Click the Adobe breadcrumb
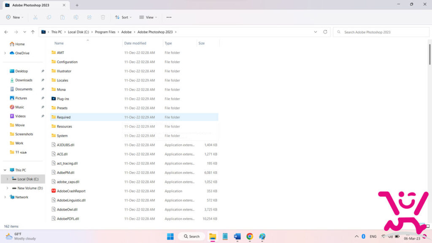Screen dimensions: 432x243 point(126,32)
